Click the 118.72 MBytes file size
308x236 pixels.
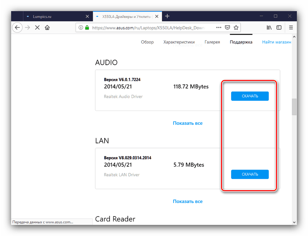pos(191,87)
